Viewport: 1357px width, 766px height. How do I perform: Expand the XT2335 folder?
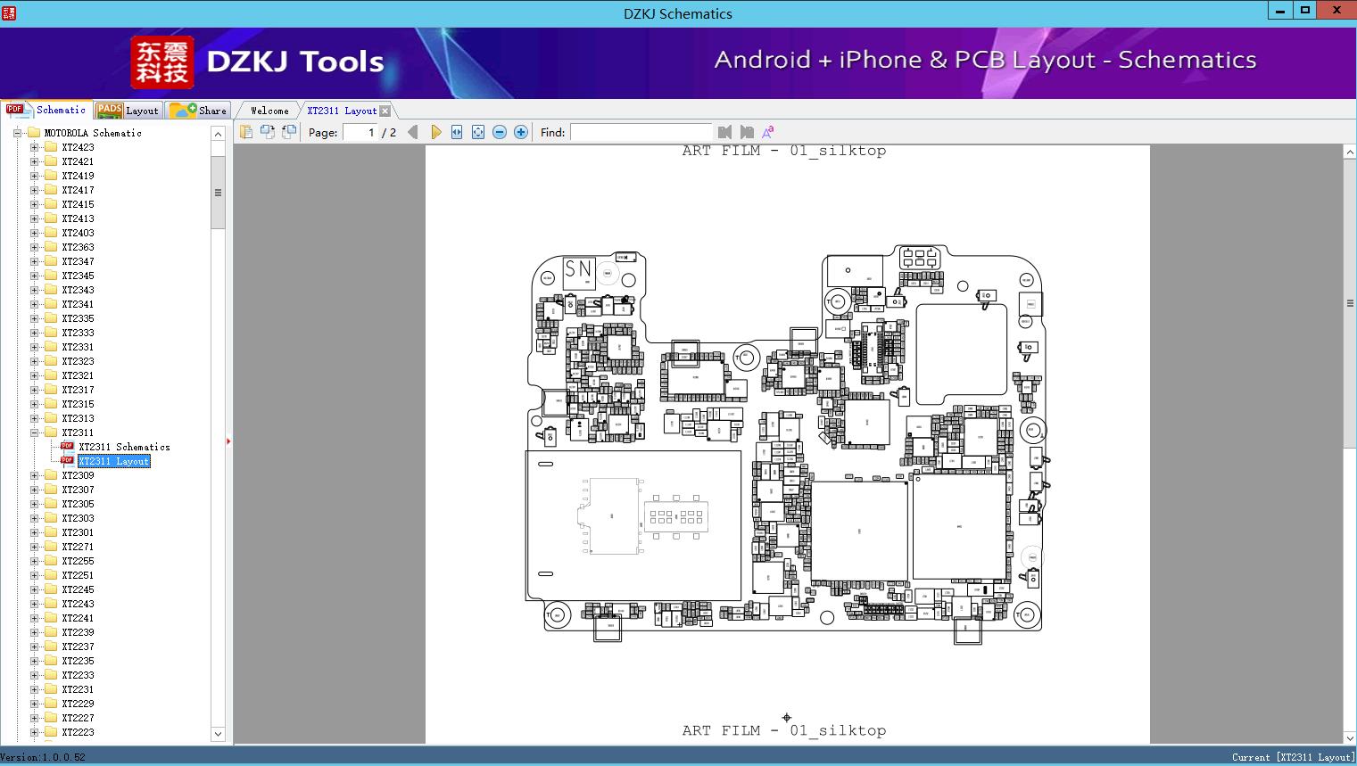click(x=34, y=318)
